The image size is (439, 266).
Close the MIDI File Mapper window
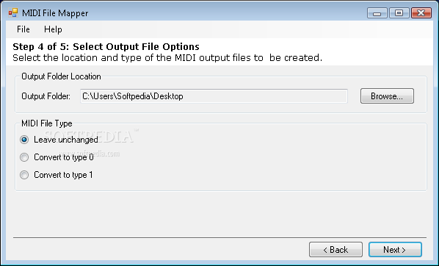point(421,13)
